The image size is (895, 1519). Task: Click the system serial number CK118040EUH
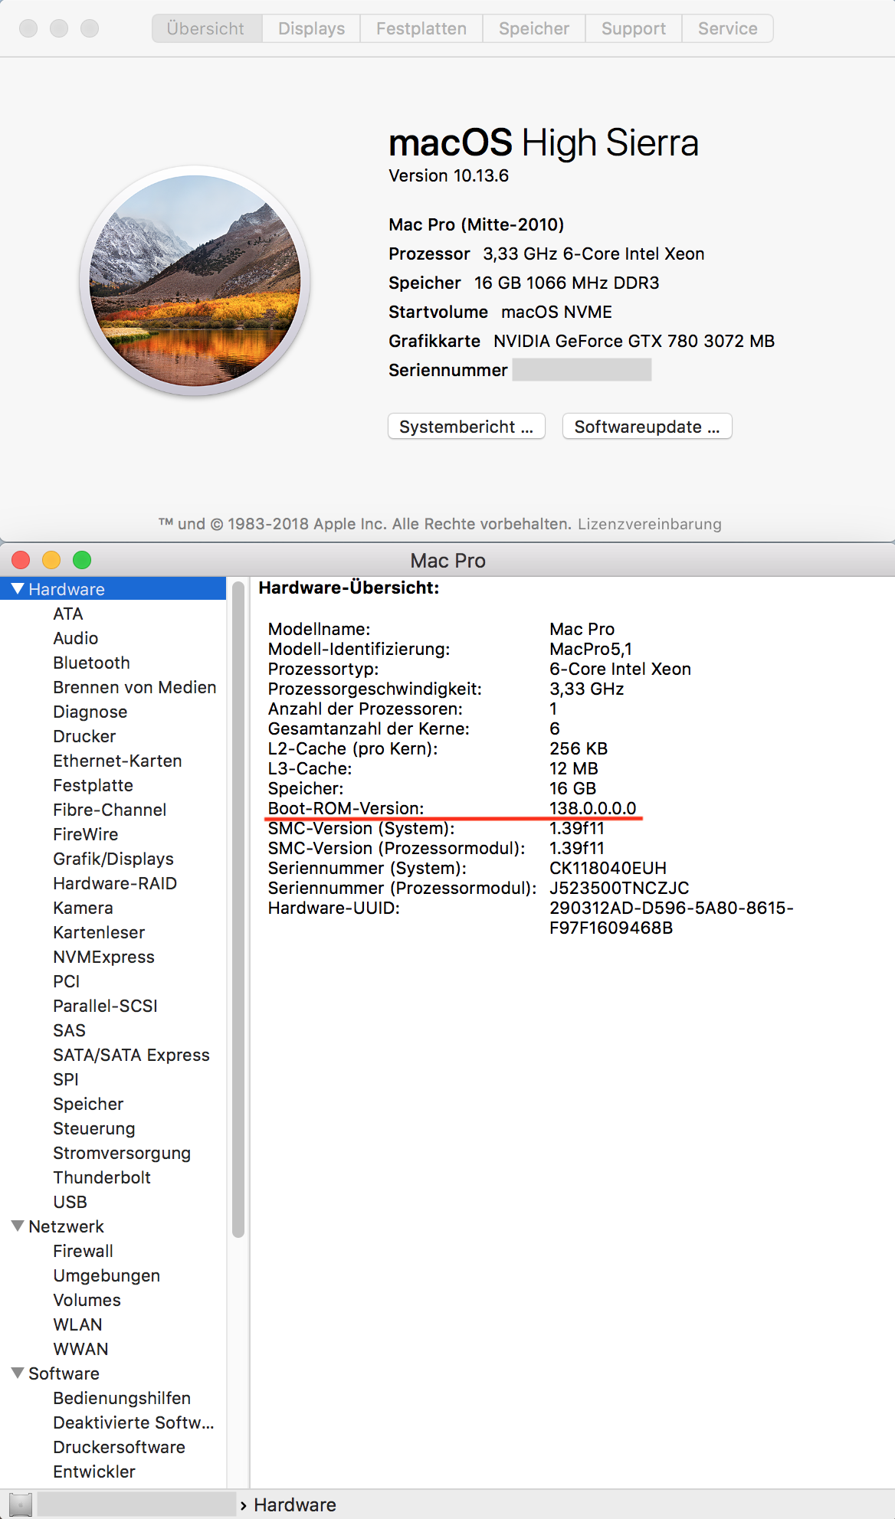tap(608, 868)
